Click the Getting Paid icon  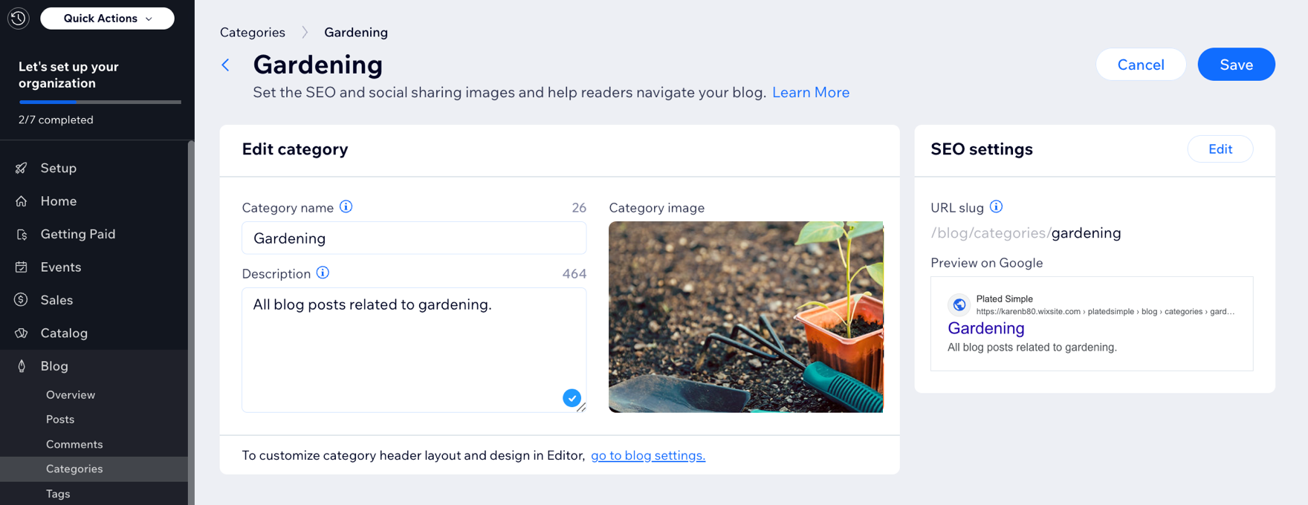pos(22,235)
